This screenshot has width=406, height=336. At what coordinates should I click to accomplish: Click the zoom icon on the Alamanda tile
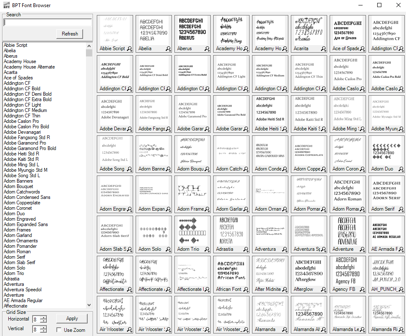point(285,329)
